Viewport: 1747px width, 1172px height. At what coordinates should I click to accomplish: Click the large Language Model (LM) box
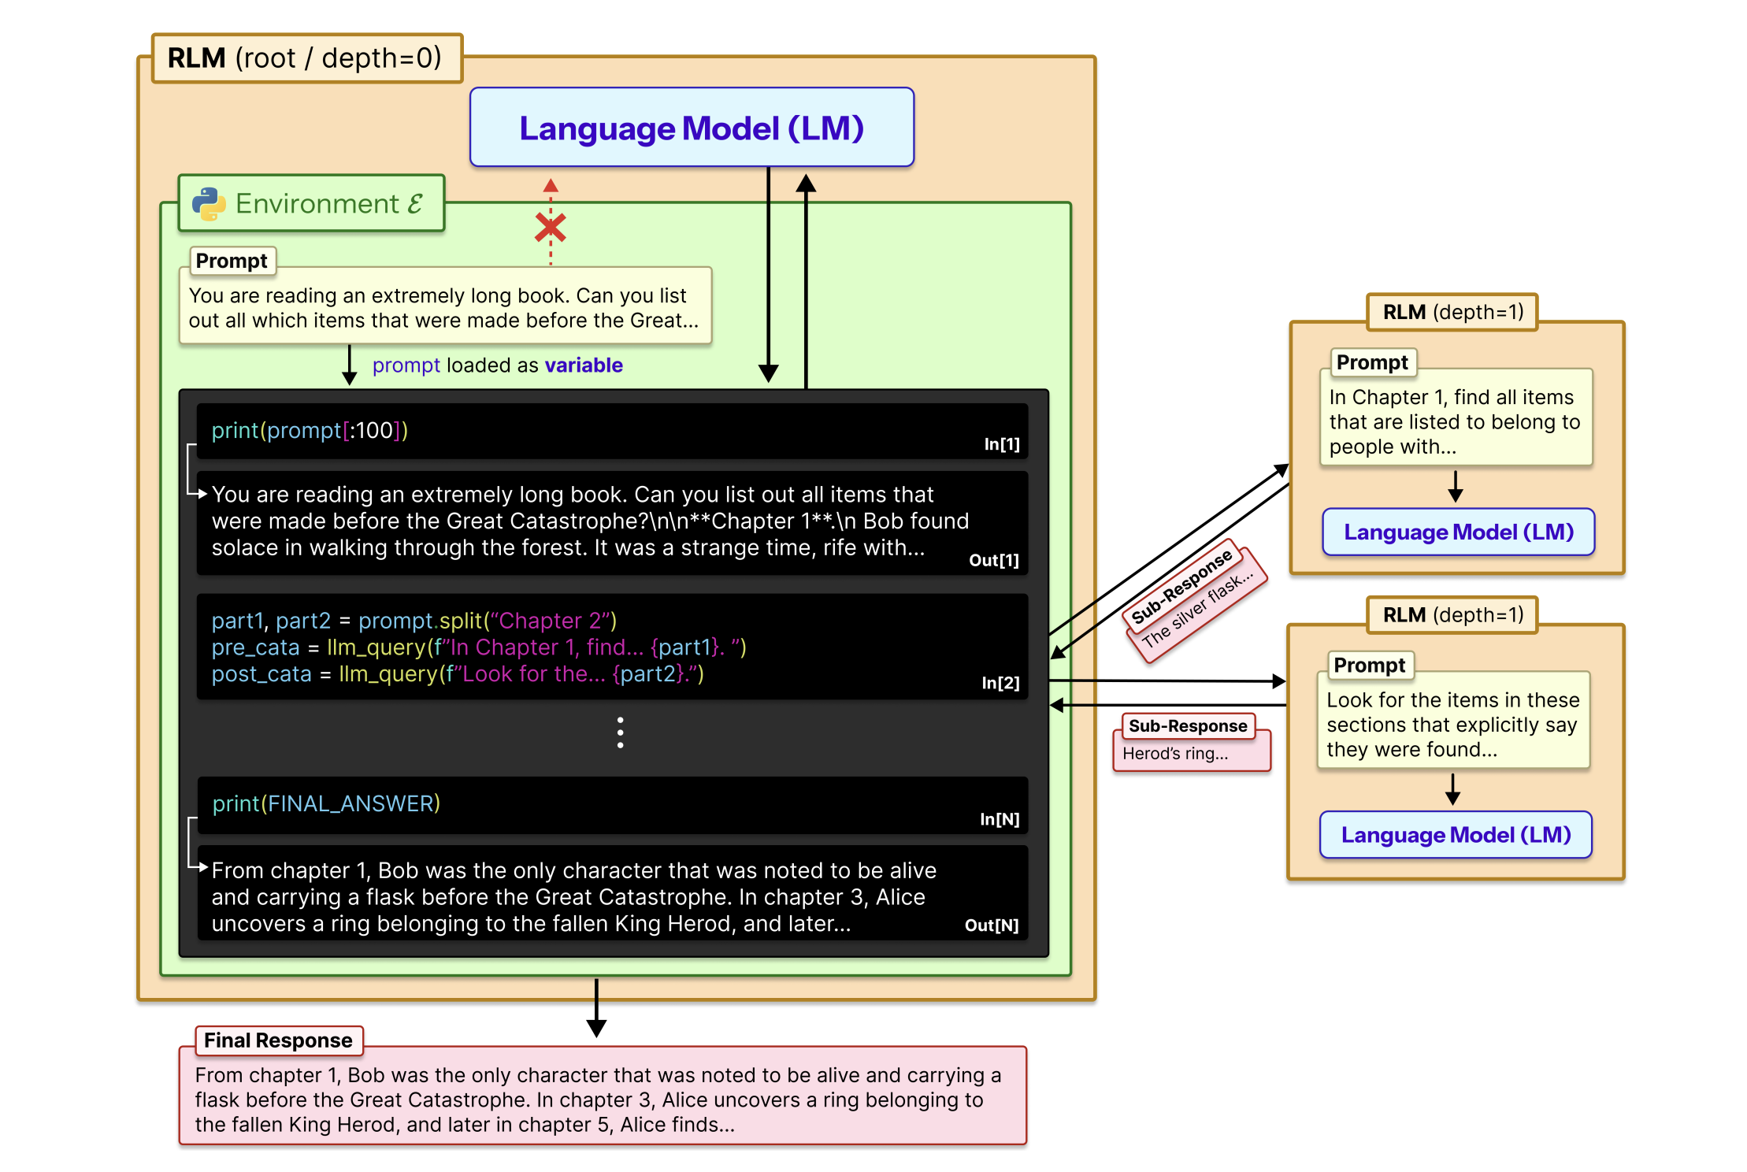click(x=692, y=128)
